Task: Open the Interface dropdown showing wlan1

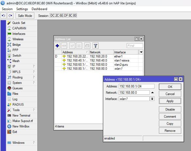Action: (152, 99)
